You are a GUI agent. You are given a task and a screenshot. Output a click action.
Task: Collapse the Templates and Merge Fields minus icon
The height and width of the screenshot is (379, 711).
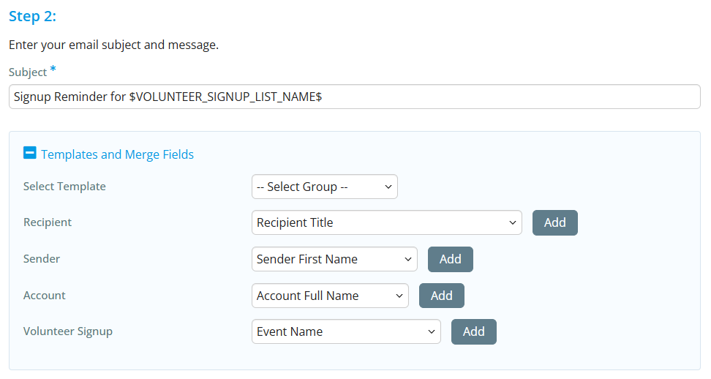(x=29, y=154)
